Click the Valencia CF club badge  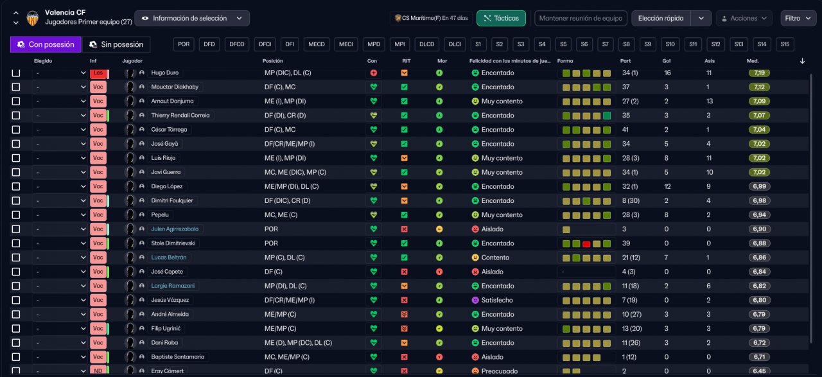coord(31,18)
